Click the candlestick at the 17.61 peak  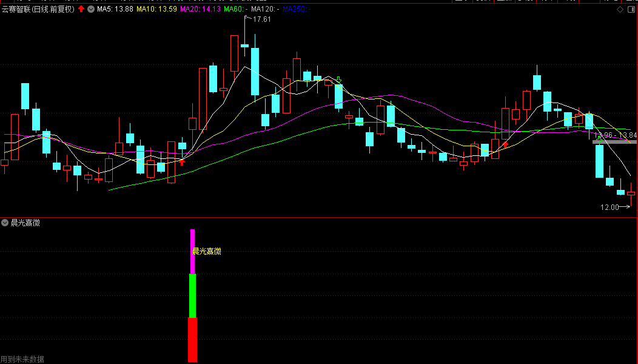point(244,45)
